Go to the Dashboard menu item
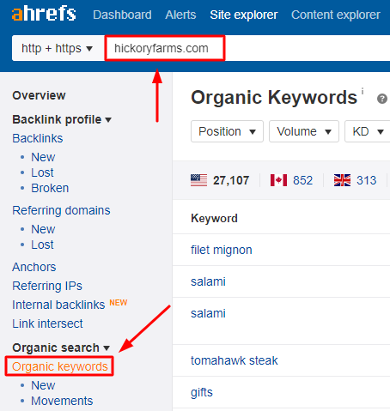The height and width of the screenshot is (411, 390). pos(122,15)
